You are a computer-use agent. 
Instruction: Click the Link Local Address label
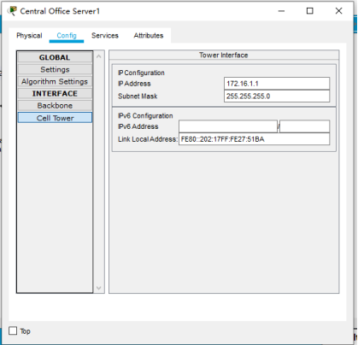(148, 139)
